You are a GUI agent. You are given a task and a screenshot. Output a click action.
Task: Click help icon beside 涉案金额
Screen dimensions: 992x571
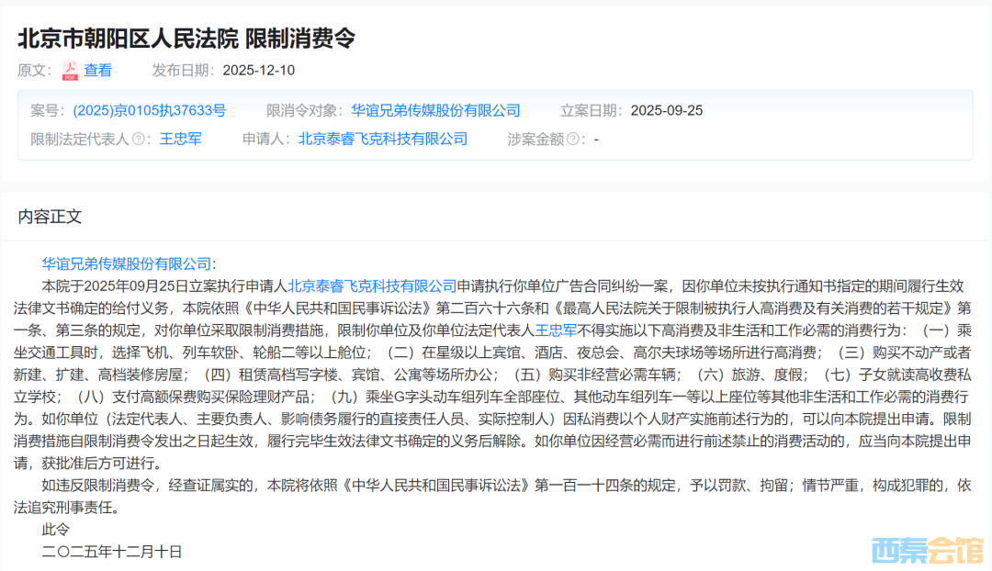(572, 140)
